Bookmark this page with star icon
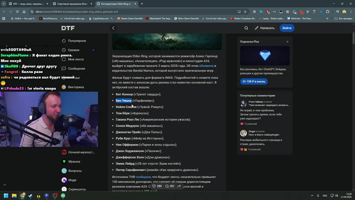 tap(245, 12)
